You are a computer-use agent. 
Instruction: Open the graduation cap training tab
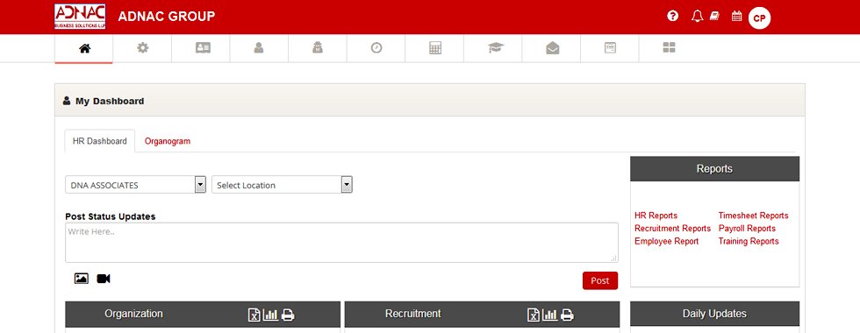coord(495,48)
